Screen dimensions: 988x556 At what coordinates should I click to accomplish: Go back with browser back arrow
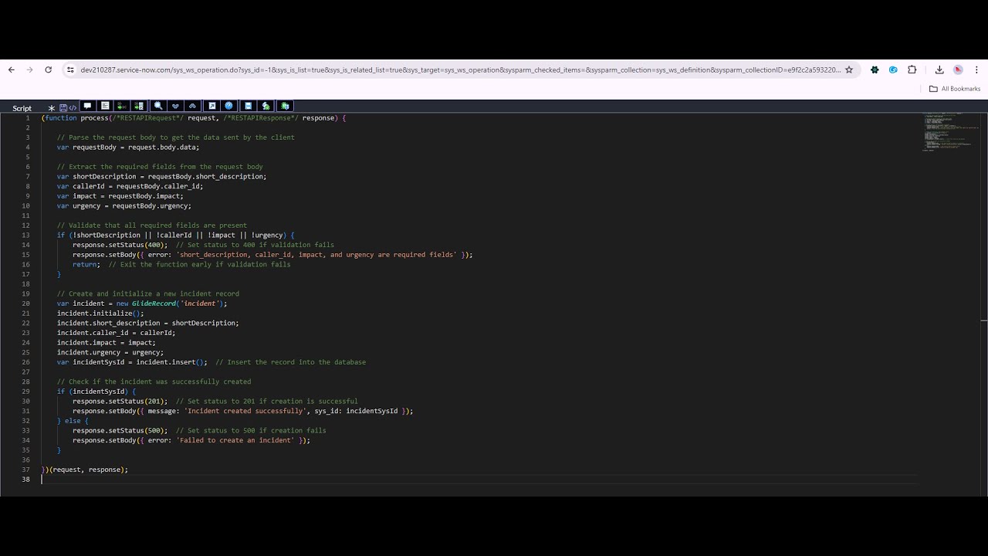pyautogui.click(x=12, y=69)
